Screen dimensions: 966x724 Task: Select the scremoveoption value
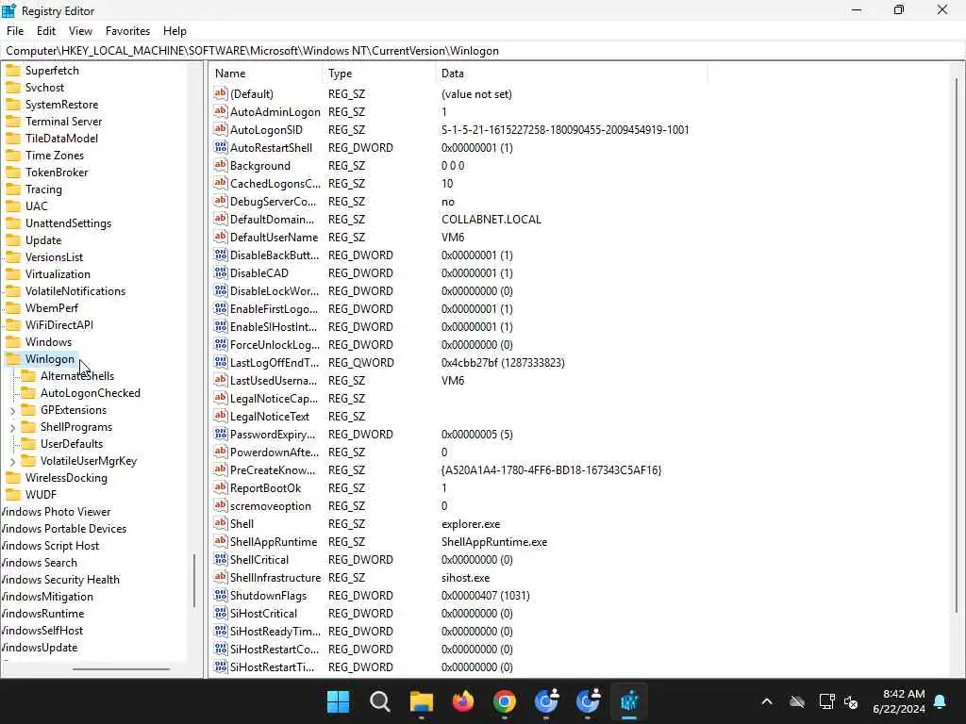[x=271, y=505]
